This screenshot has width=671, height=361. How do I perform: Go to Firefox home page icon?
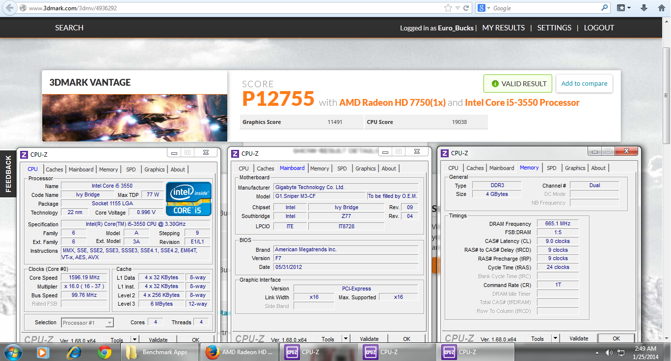tap(661, 8)
